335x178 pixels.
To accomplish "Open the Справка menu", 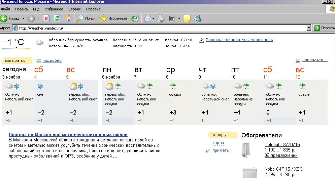I will [93, 9].
